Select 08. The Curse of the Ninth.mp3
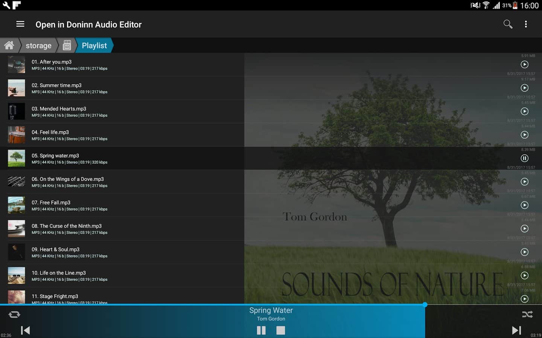 tap(67, 226)
